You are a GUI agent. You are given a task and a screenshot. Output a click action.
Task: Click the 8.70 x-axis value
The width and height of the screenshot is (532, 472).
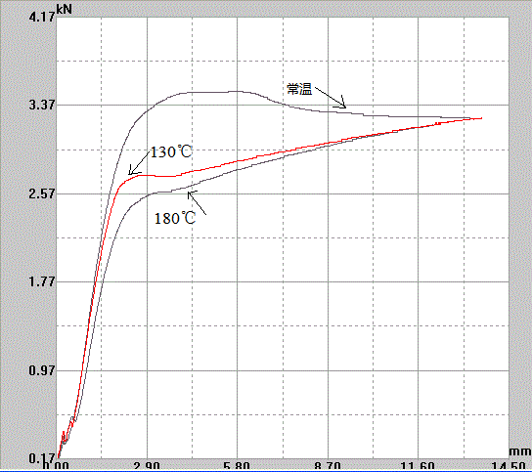coord(328,466)
